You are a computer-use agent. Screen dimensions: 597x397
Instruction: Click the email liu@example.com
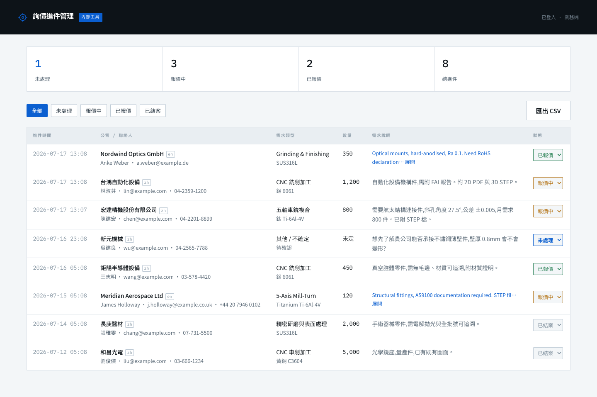pyautogui.click(x=145, y=361)
